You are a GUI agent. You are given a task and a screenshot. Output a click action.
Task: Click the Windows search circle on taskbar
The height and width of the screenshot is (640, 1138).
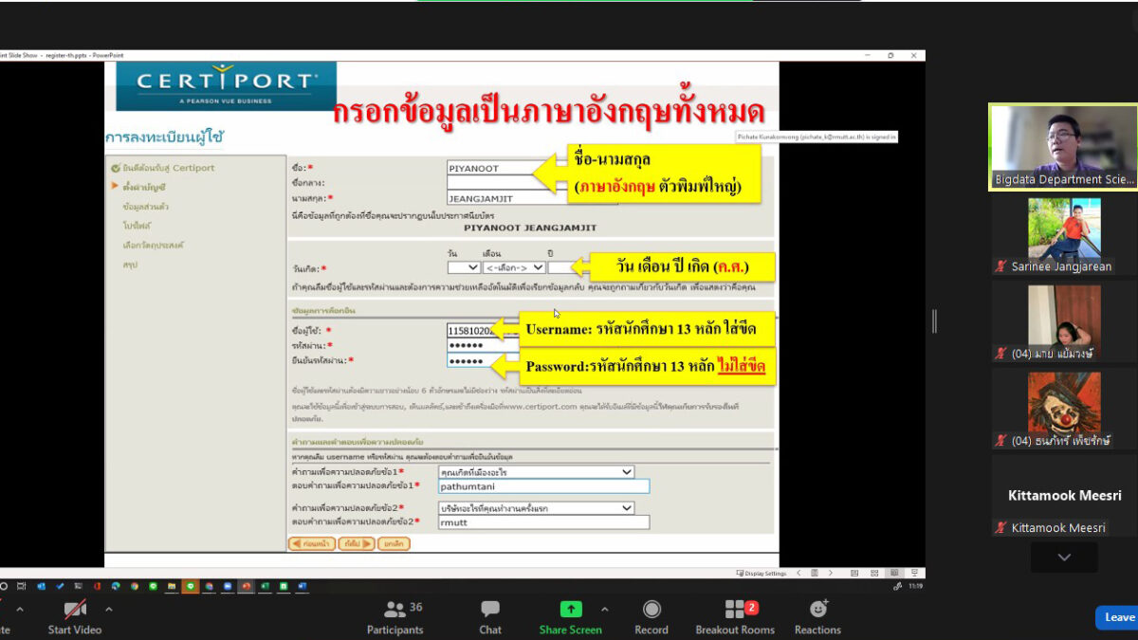(4, 586)
